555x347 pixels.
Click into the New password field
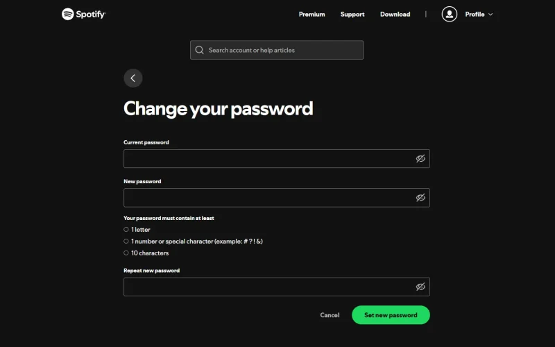coord(267,198)
